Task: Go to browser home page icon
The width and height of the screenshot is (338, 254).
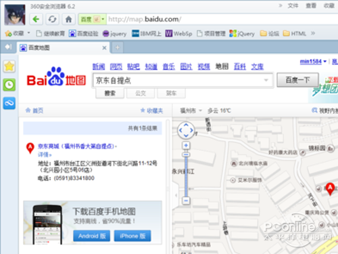Action: (x=68, y=19)
